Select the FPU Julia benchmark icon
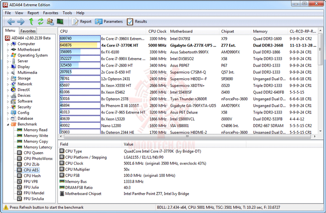326x213 pixels. [19, 187]
